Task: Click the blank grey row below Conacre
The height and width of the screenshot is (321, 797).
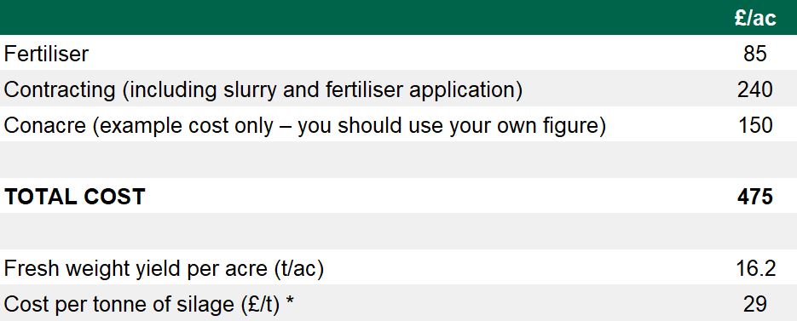Action: click(399, 159)
